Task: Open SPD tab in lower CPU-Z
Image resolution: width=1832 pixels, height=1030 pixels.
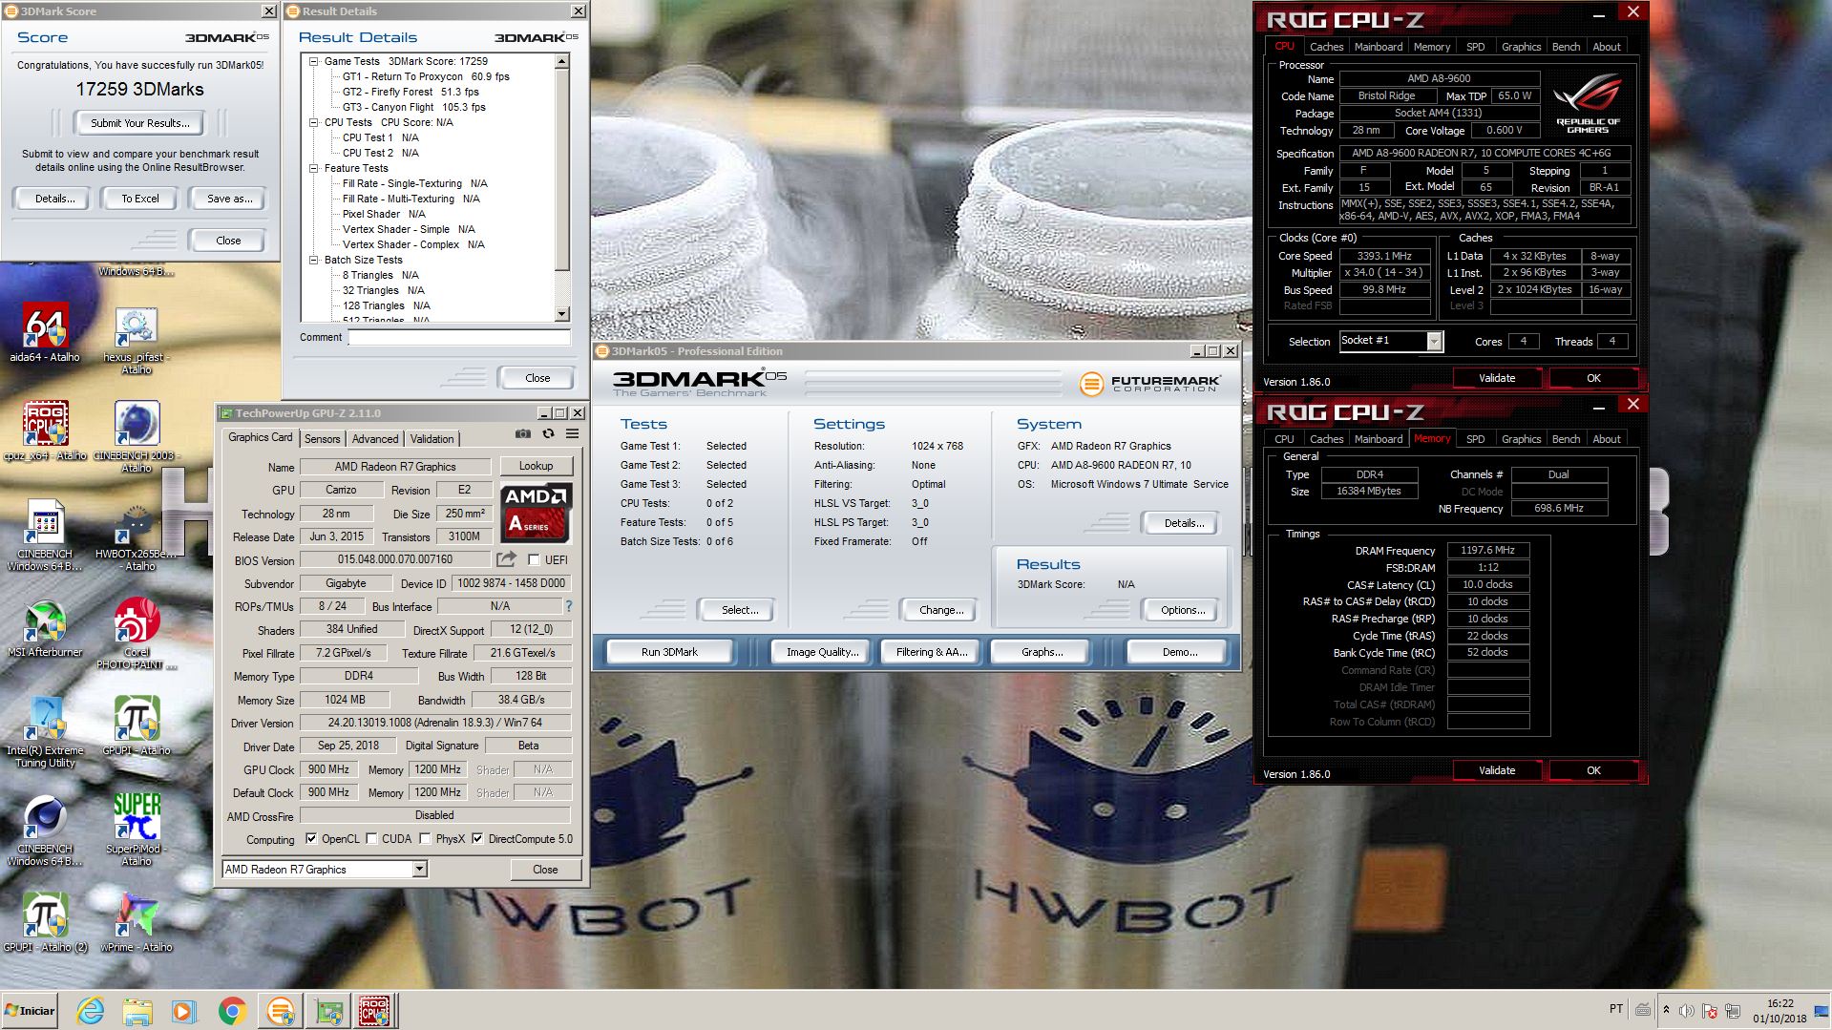Action: pyautogui.click(x=1475, y=439)
